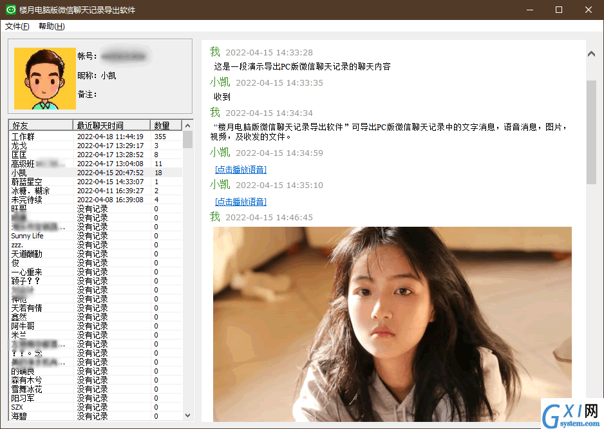The image size is (604, 429).
Task: Click the 2022-04-18 11:44:19 time cell
Action: tap(110, 137)
